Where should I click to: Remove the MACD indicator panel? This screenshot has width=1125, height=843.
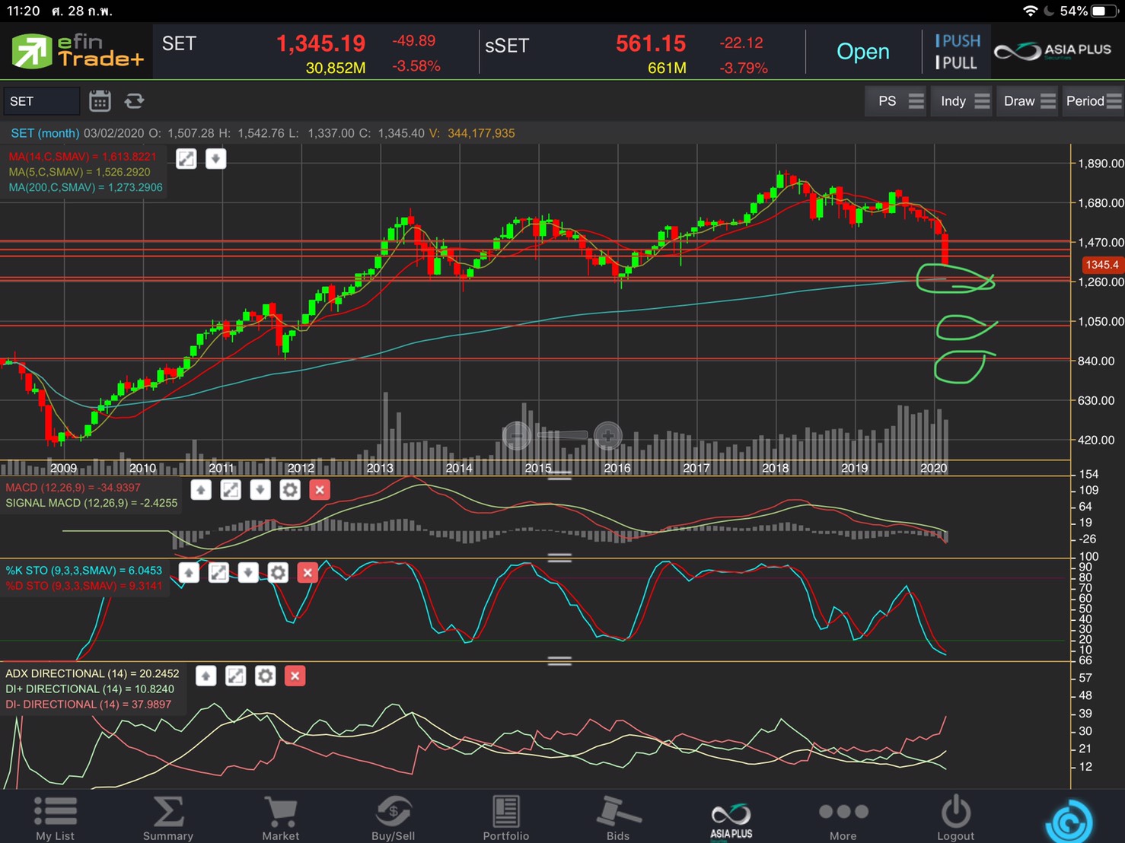point(320,490)
